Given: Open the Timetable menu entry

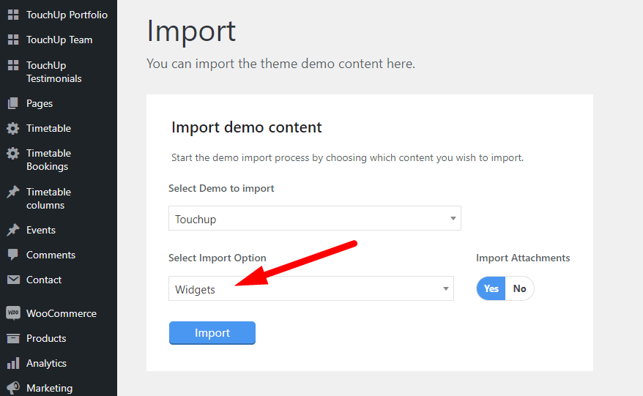Looking at the screenshot, I should coord(48,128).
